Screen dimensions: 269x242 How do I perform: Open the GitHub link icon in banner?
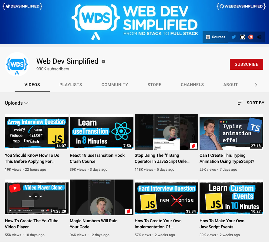(x=242, y=37)
